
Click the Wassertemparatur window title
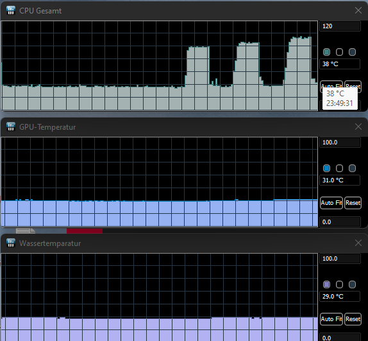point(50,243)
